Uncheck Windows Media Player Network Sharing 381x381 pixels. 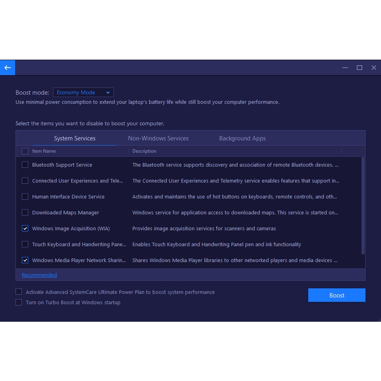(25, 260)
